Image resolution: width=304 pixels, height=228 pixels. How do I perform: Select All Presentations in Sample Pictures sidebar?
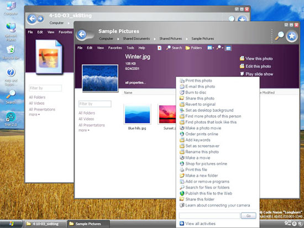[92, 125]
